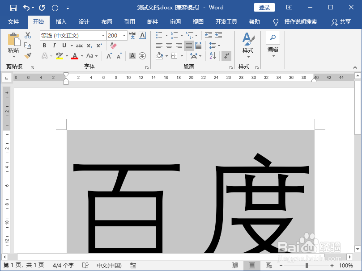Open change case Aa dropdown
Screen dimensions: 362x271
point(92,56)
